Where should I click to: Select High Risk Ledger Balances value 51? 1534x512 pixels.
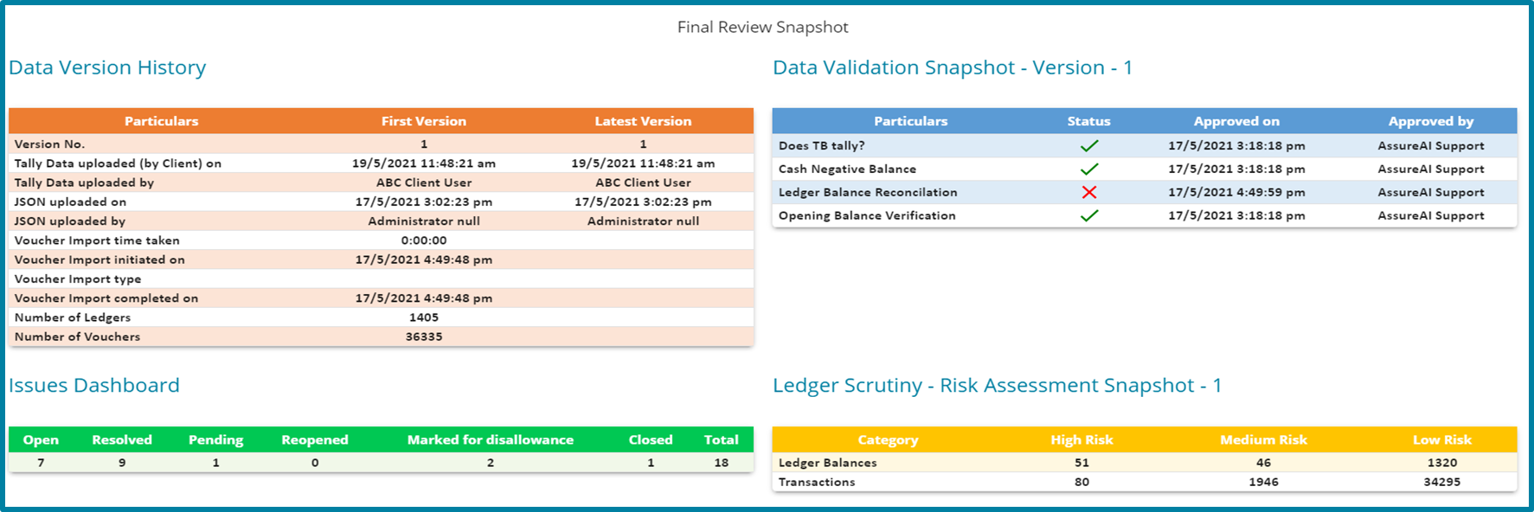click(1082, 463)
